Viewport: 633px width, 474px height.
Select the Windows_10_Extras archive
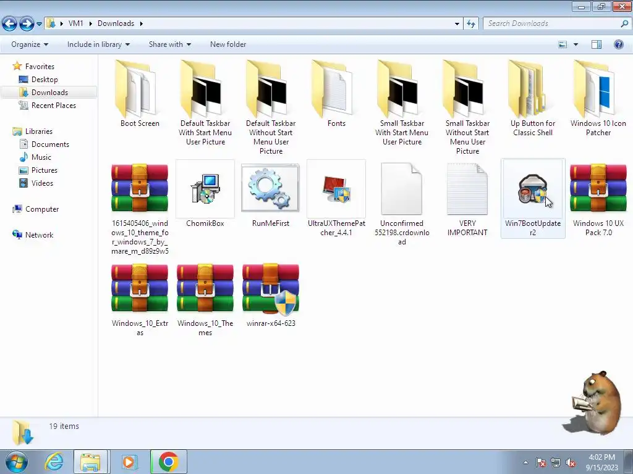coord(140,299)
